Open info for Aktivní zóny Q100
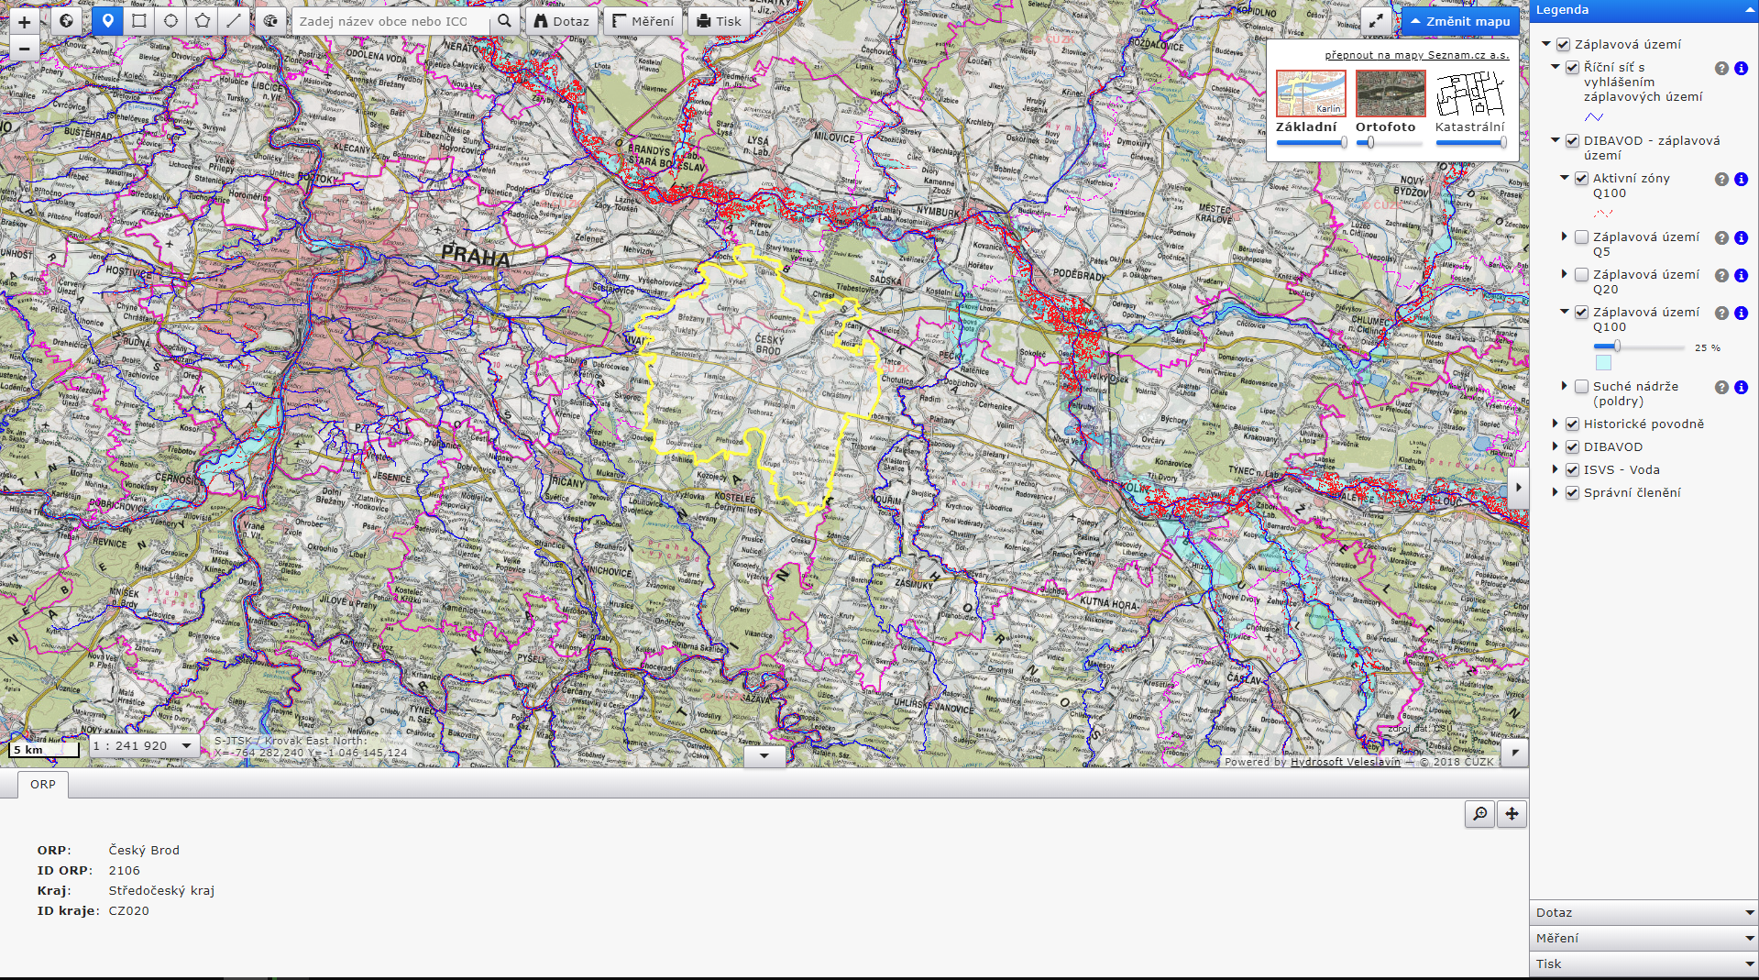 click(1741, 179)
